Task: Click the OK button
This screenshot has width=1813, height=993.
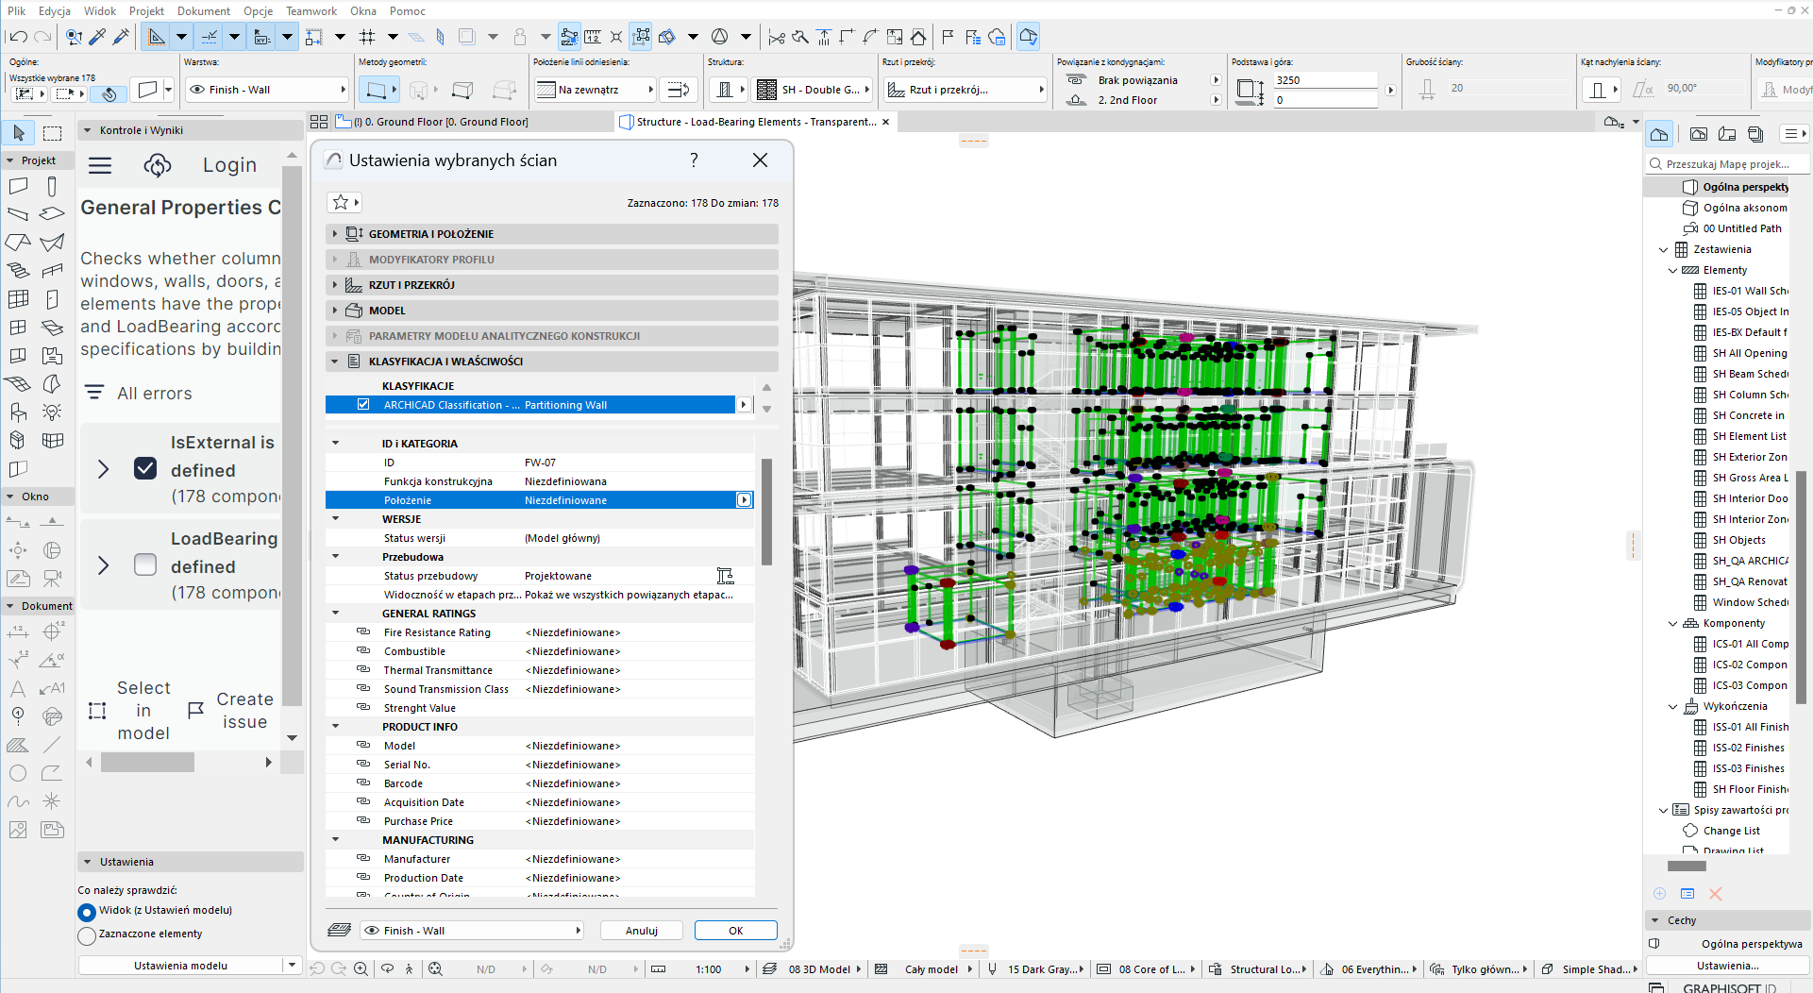Action: pos(735,931)
